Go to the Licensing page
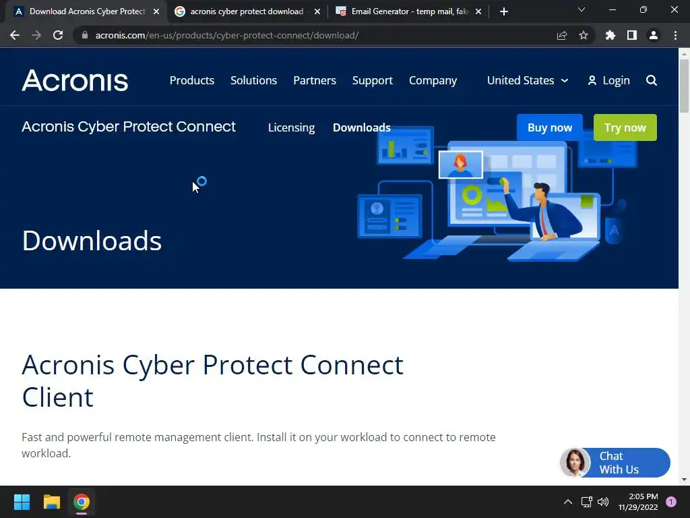This screenshot has width=690, height=518. tap(291, 127)
